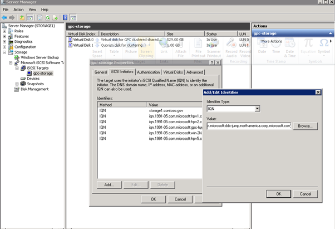Click the gray Forward arrow in toolbar
Image resolution: width=335 pixels, height=229 pixels.
point(12,17)
